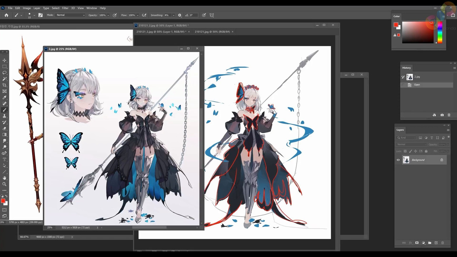Click the Layers panel tab
The image size is (457, 257).
[x=400, y=130]
